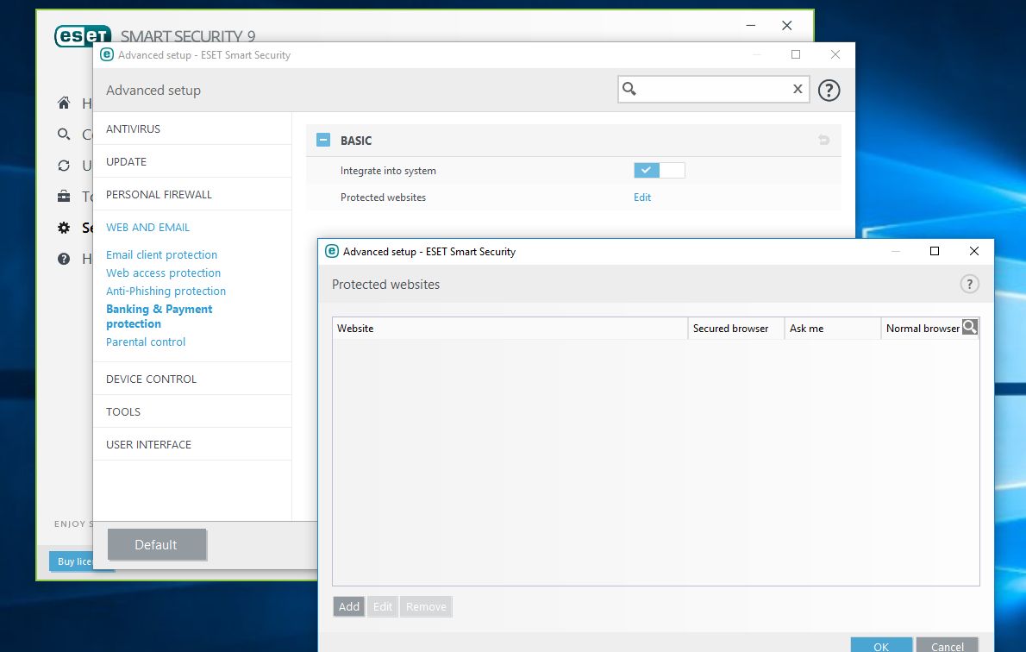Click the Normal browser column header

coord(922,328)
